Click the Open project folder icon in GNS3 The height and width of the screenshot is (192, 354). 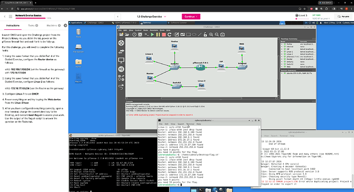(x=127, y=34)
